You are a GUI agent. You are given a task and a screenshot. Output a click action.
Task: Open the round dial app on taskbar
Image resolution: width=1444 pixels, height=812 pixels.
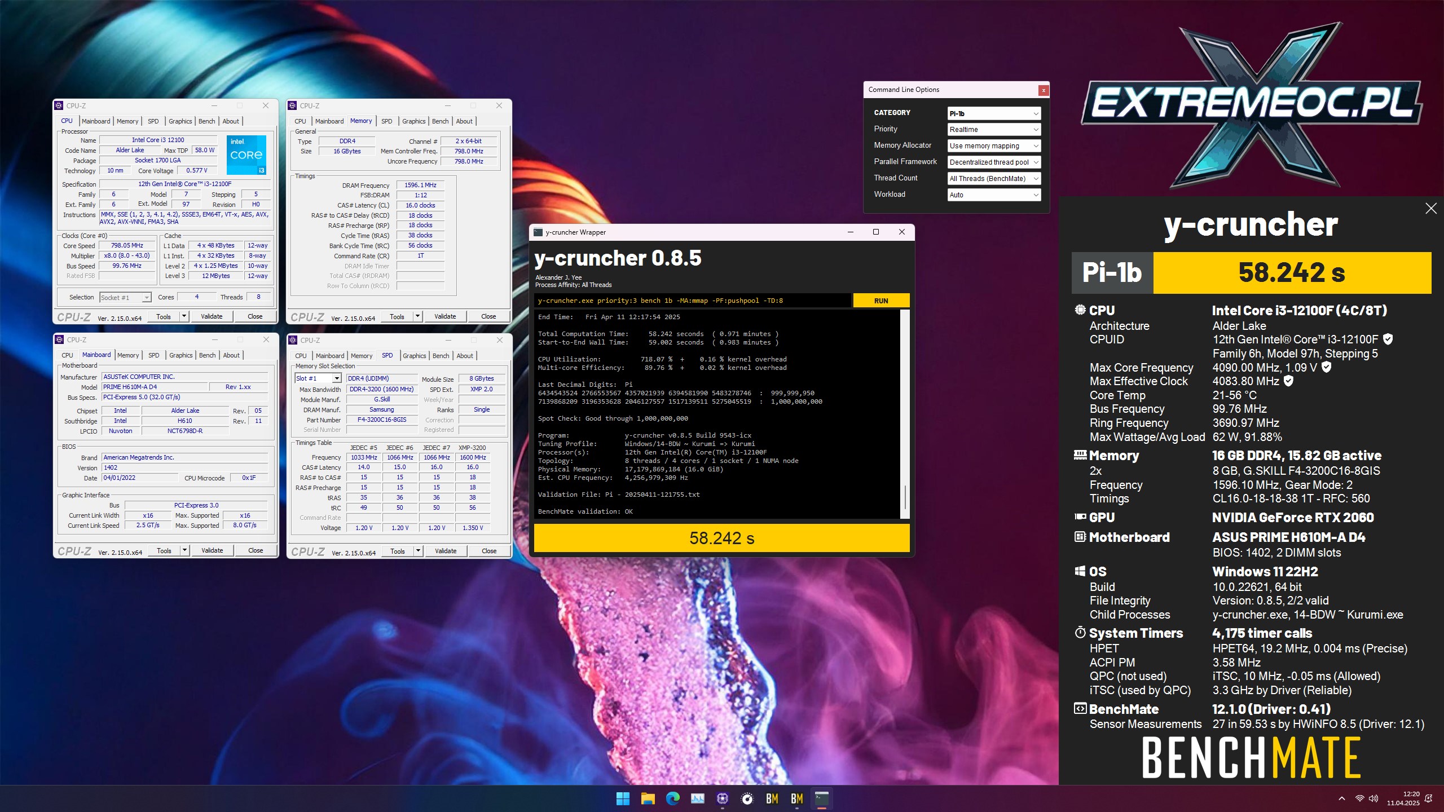pos(747,798)
